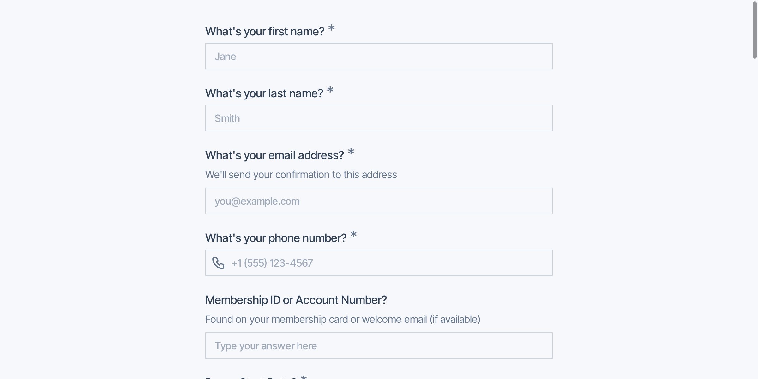Click the email address input field
Image resolution: width=758 pixels, height=379 pixels.
(379, 201)
